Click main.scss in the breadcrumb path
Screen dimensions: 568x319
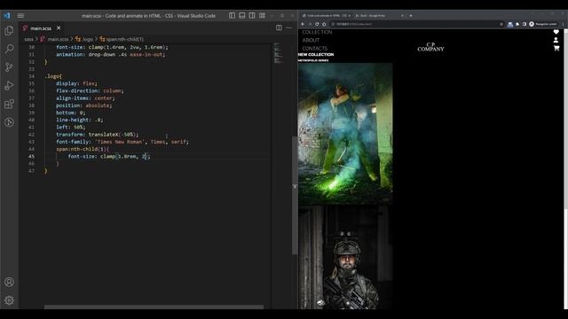58,39
